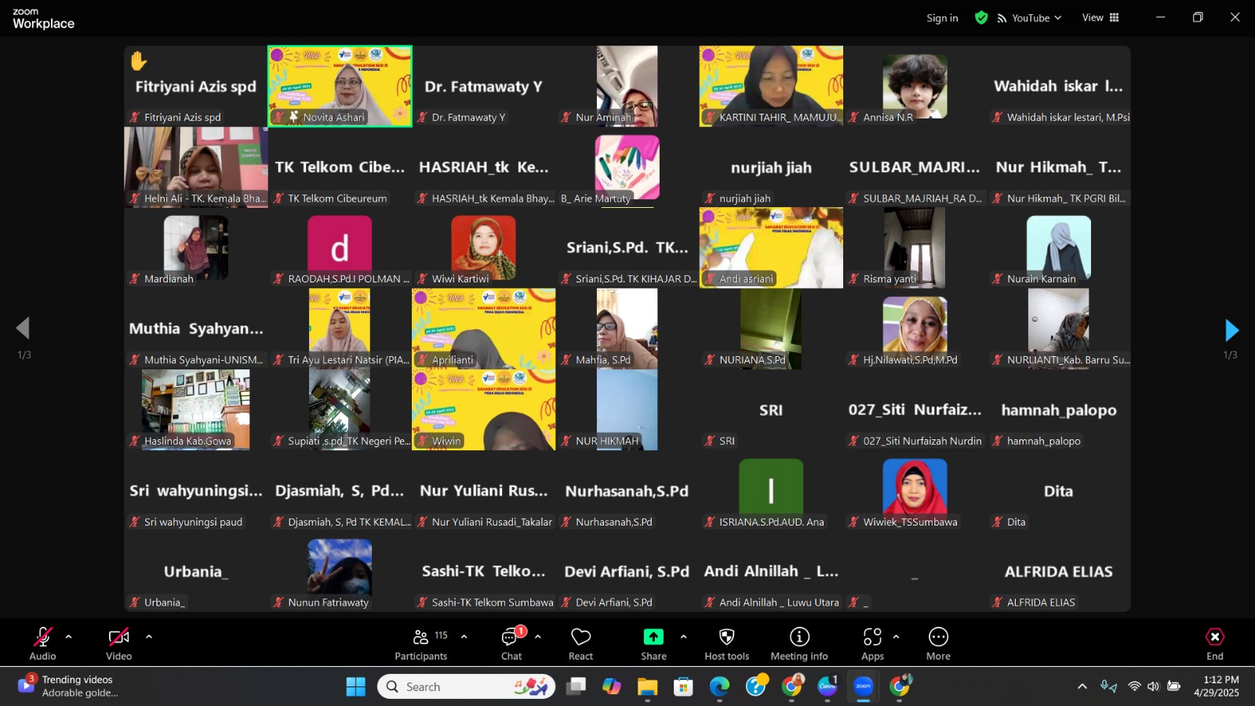Start the Video camera
The height and width of the screenshot is (706, 1255).
118,643
